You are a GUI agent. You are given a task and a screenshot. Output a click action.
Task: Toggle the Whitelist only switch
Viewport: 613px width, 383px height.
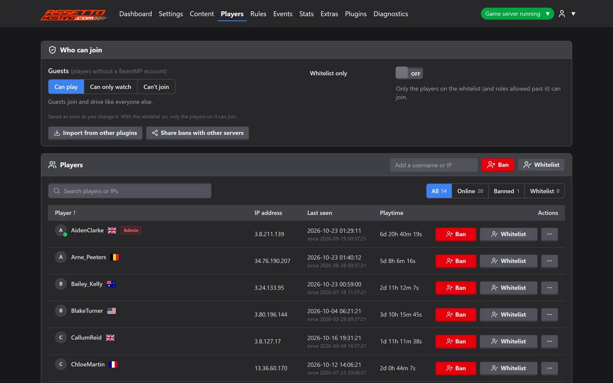pyautogui.click(x=409, y=73)
